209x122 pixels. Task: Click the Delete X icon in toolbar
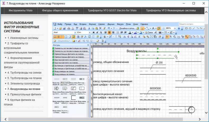[x=100, y=28]
